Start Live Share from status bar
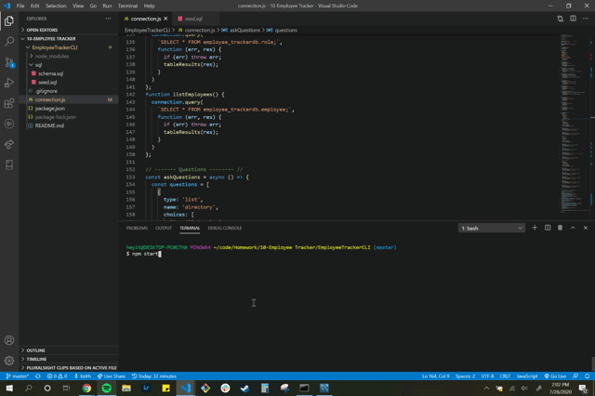595x396 pixels. tap(112, 376)
